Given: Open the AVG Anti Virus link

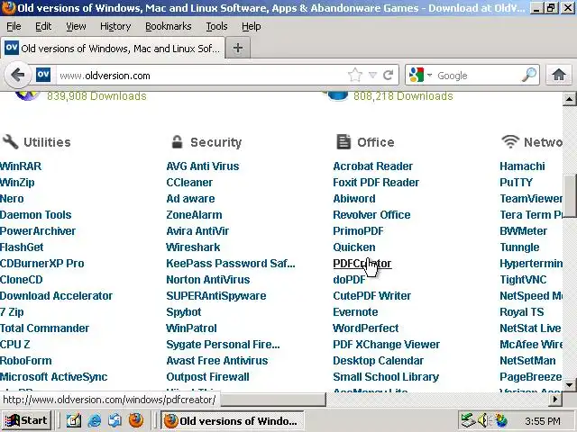Looking at the screenshot, I should point(202,166).
